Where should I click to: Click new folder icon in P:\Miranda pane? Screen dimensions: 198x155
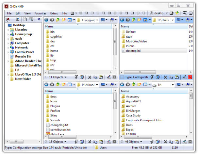click(63, 84)
